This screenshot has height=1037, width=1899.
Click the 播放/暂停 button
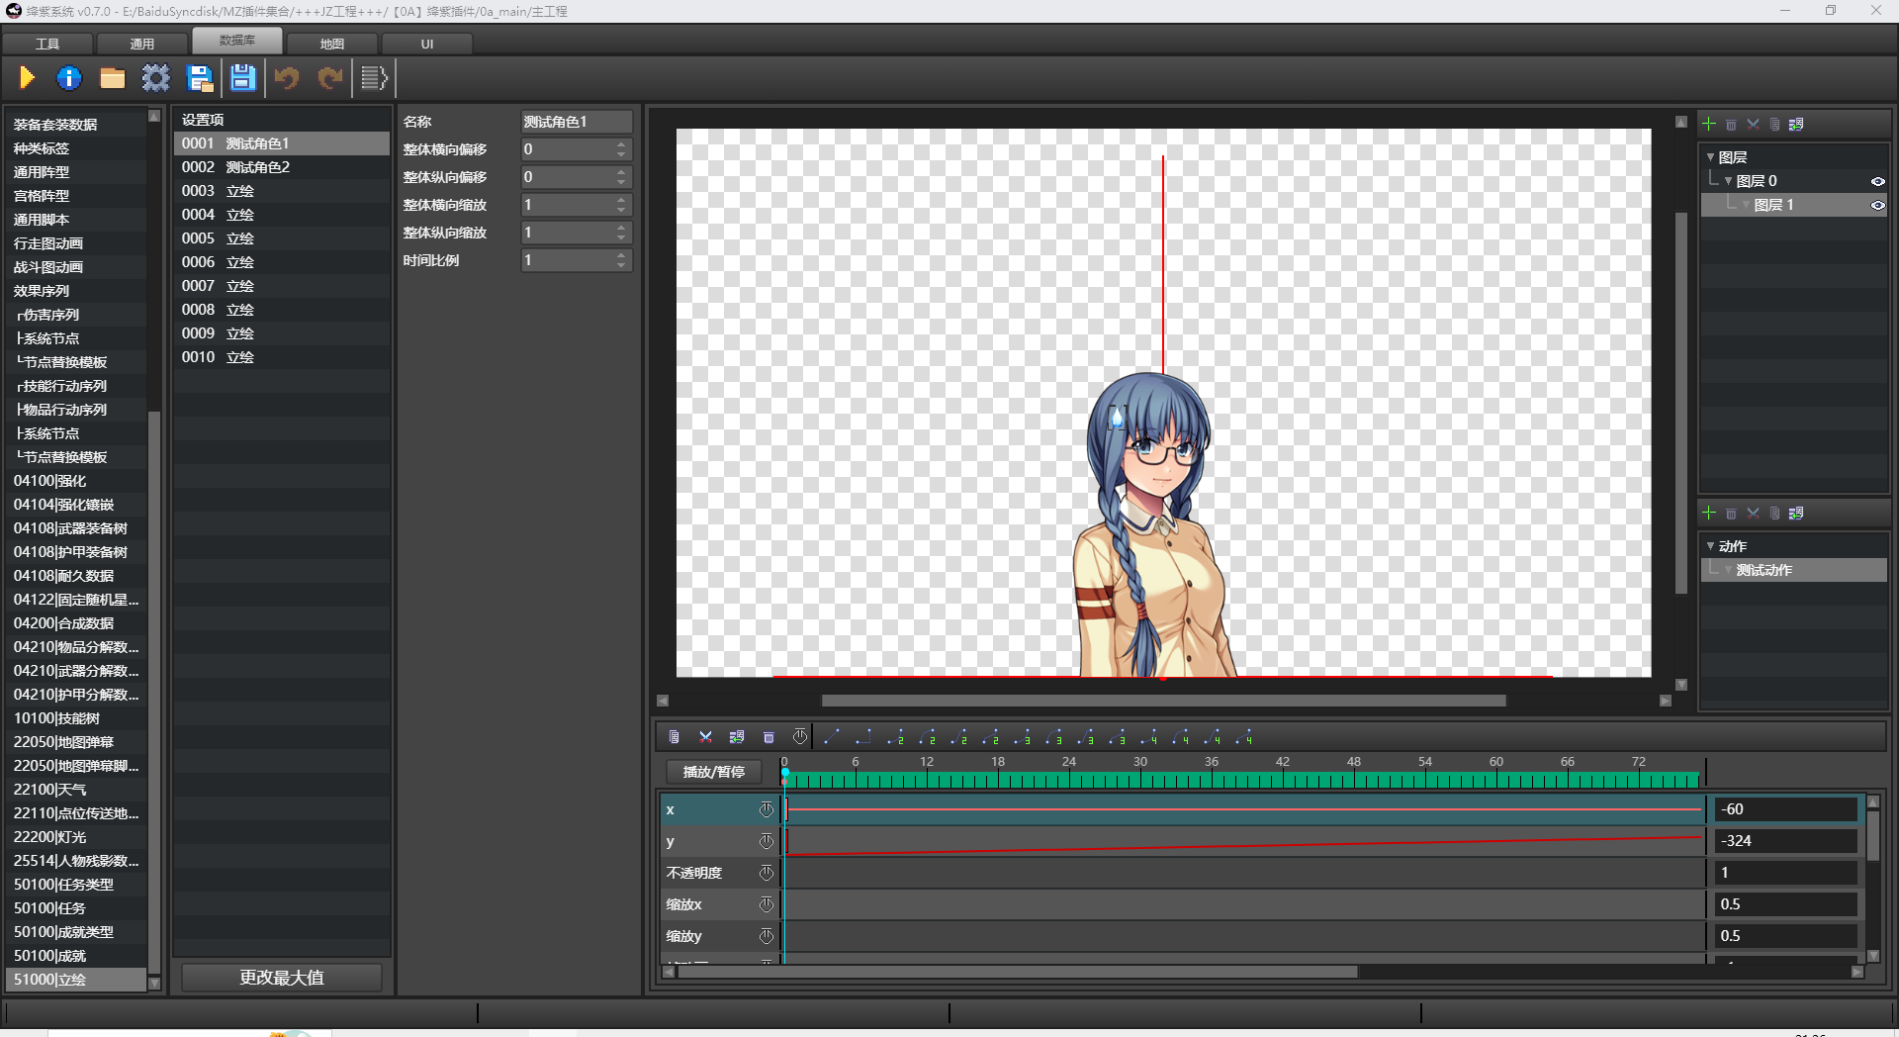point(714,772)
